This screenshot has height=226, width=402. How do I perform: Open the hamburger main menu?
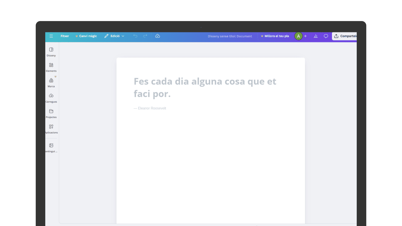coord(51,36)
